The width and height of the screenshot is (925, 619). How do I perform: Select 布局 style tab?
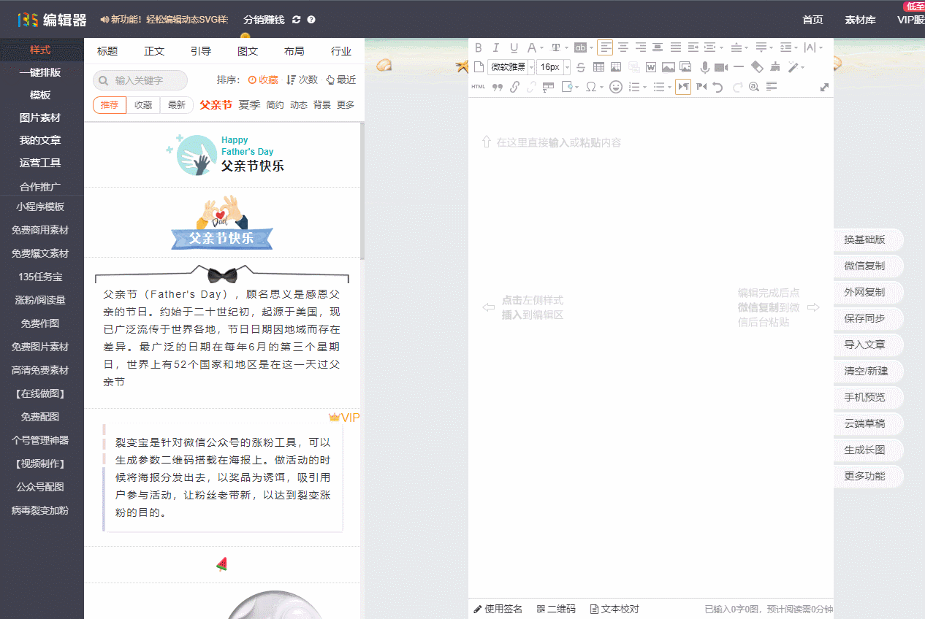[x=294, y=51]
